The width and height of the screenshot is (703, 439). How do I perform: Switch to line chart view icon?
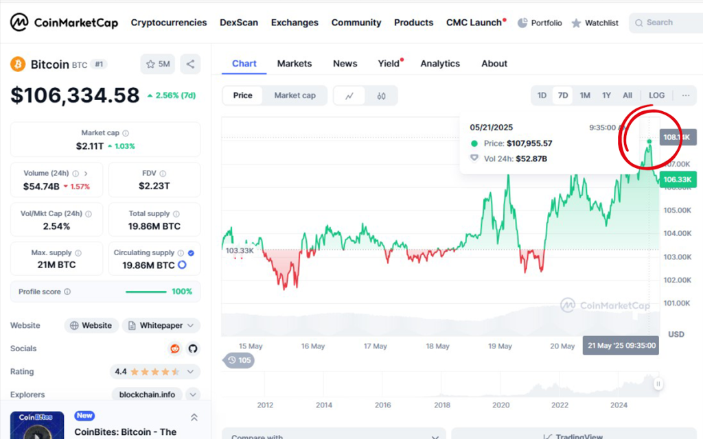pyautogui.click(x=349, y=96)
